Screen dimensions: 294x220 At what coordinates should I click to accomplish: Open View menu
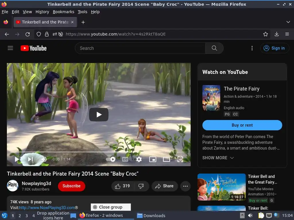[27, 12]
